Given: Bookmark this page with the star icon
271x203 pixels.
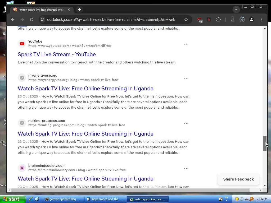Looking at the screenshot, I should tap(186, 20).
